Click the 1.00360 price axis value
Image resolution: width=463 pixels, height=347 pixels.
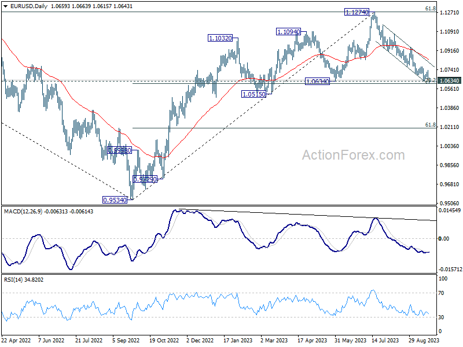(450, 146)
